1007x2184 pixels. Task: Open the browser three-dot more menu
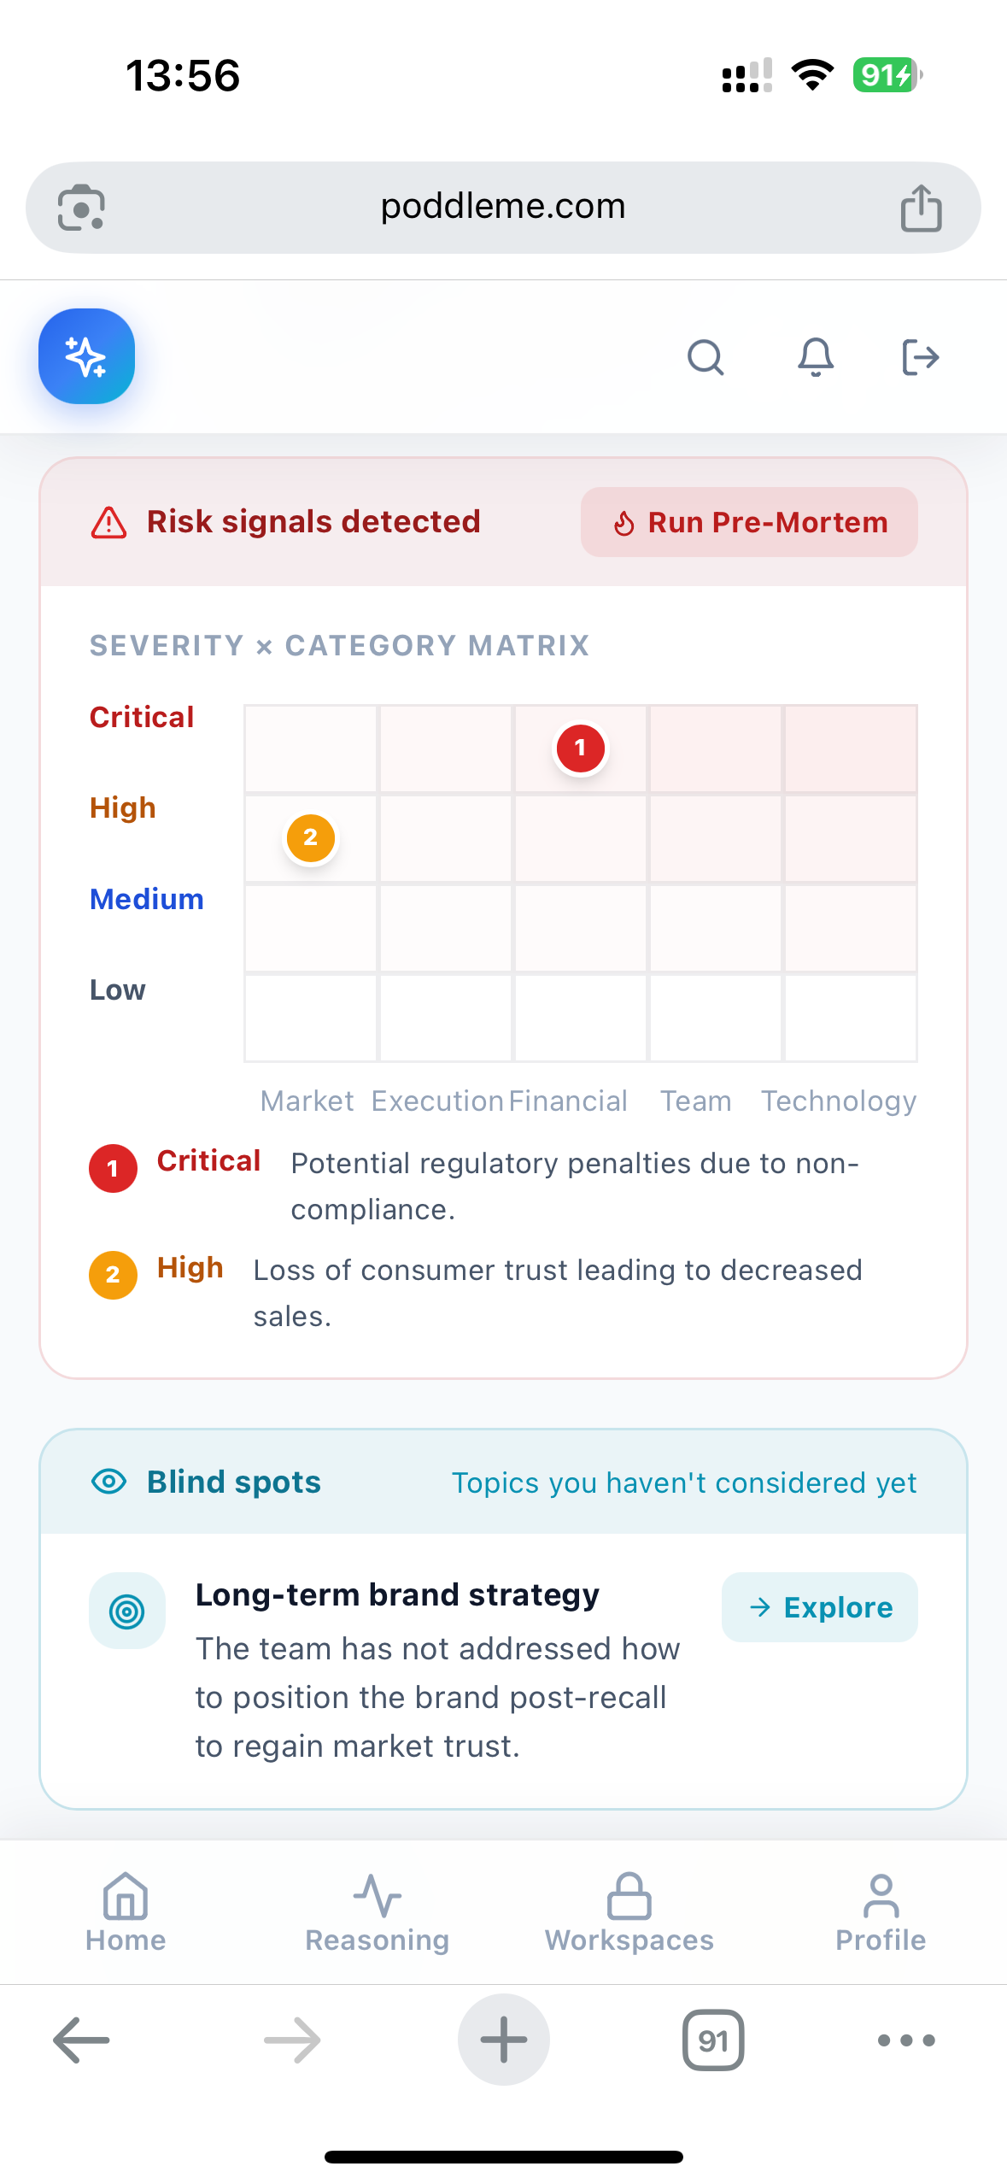(x=906, y=2040)
